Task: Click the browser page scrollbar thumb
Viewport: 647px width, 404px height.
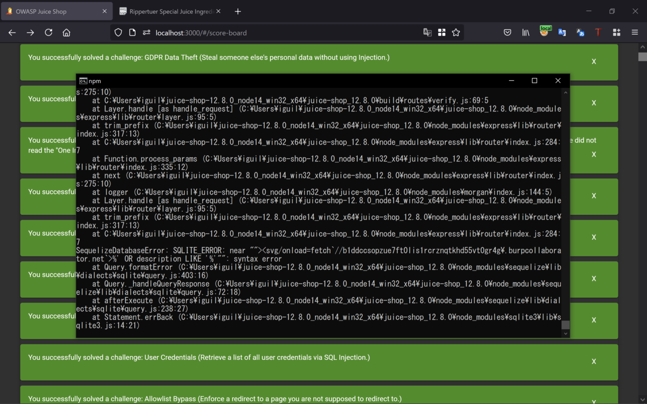Action: click(x=642, y=57)
